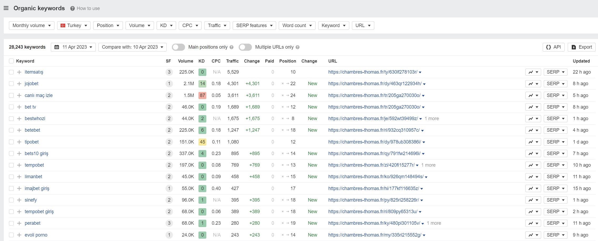Sort by the Traffic column header

(232, 61)
